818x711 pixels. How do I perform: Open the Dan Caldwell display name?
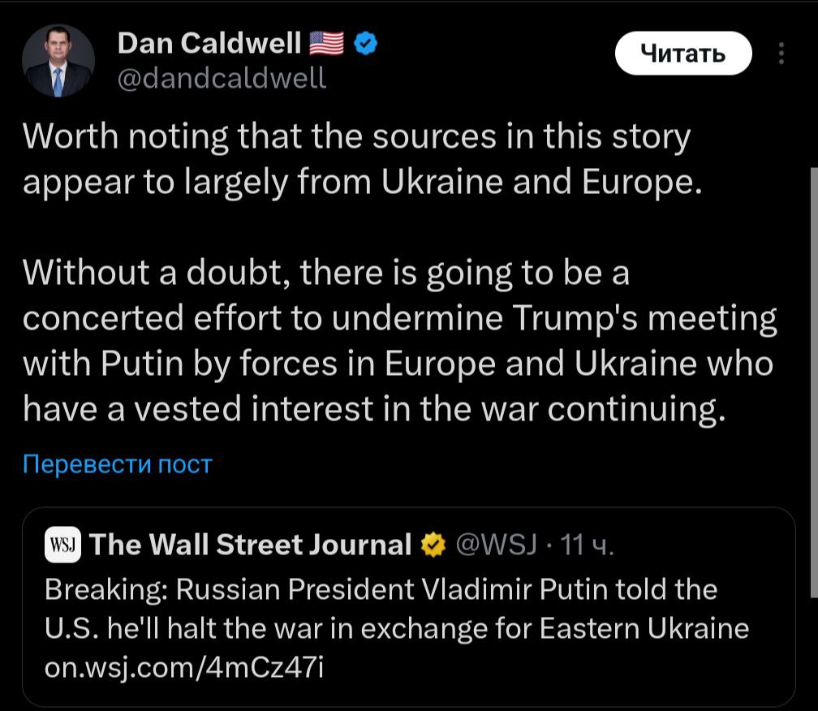click(209, 43)
